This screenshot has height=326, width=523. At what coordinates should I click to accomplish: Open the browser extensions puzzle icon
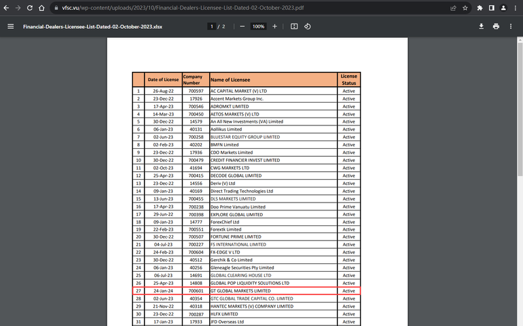[480, 8]
